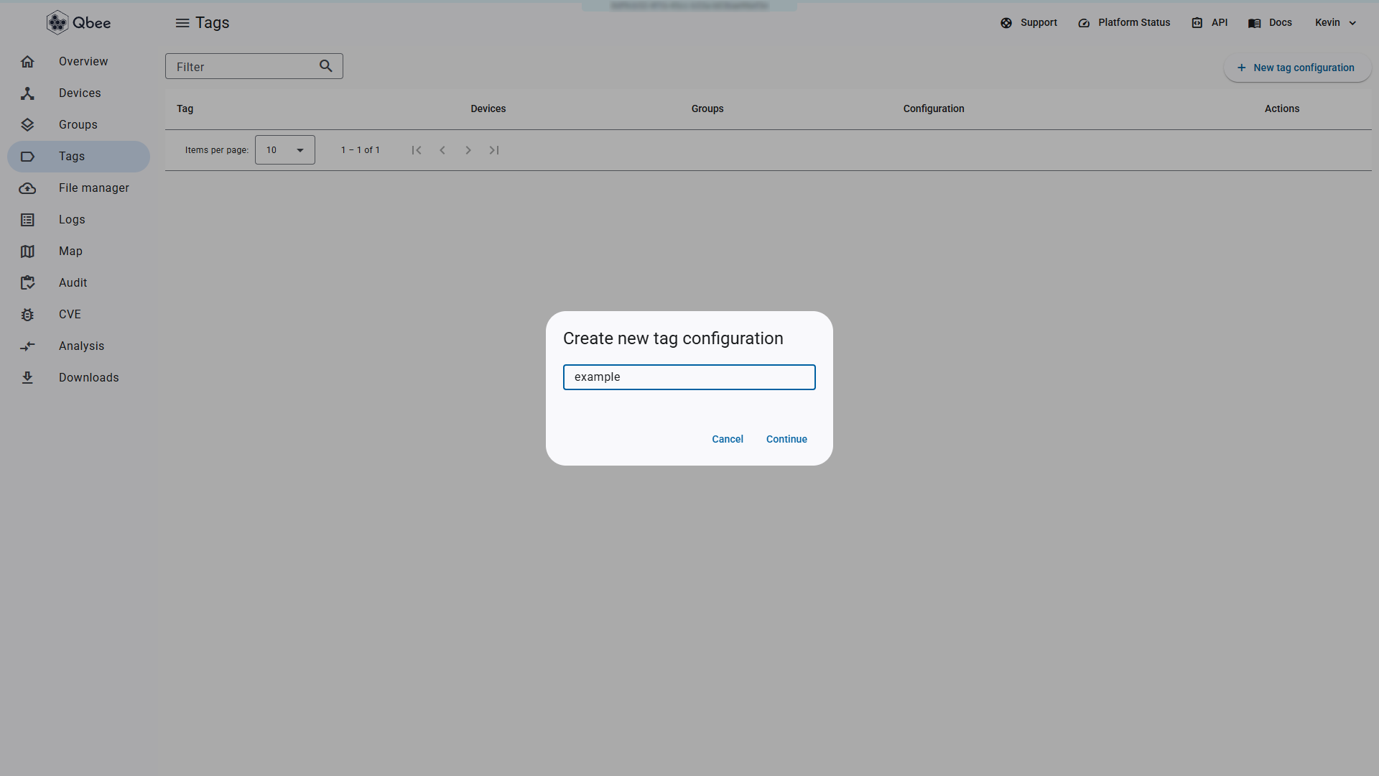
Task: Click the Docs book icon
Action: (x=1255, y=23)
